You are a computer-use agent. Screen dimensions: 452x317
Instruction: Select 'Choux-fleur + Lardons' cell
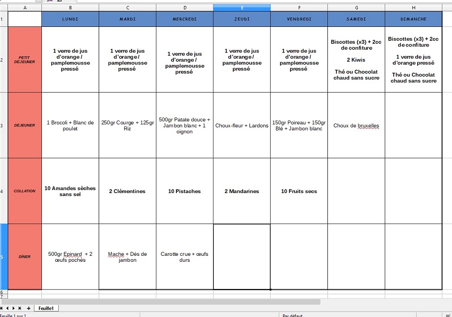pyautogui.click(x=242, y=125)
